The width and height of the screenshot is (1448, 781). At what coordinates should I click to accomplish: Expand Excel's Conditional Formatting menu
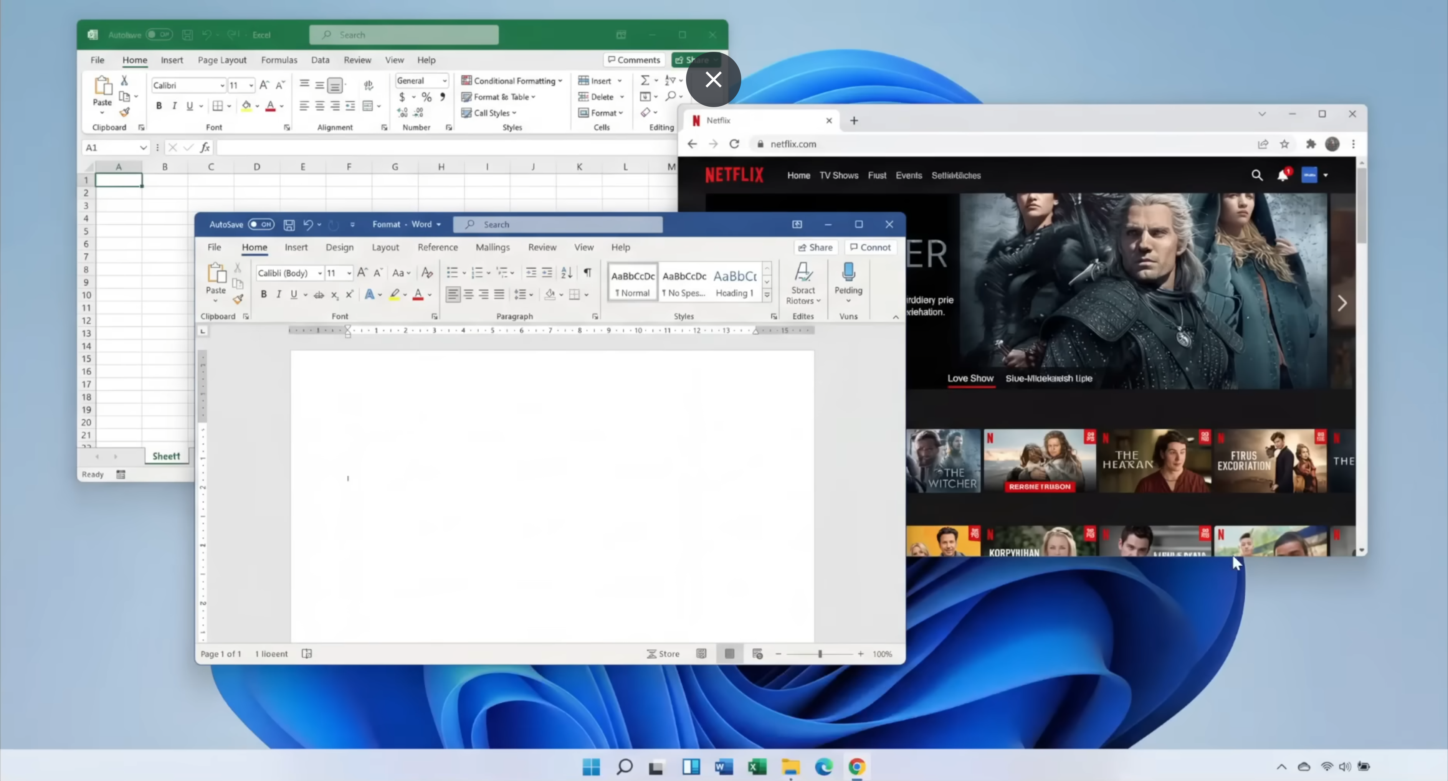coord(511,81)
